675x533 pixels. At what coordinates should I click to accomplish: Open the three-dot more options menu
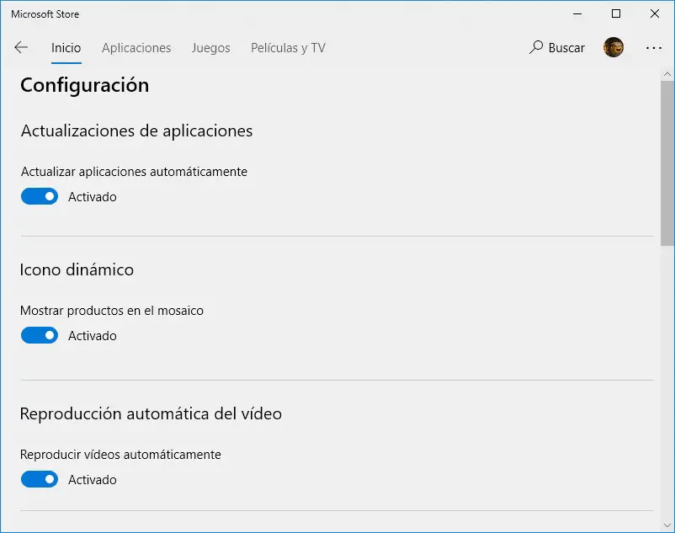pyautogui.click(x=654, y=48)
